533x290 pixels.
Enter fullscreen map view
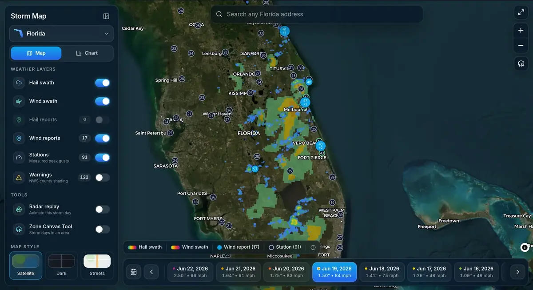tap(521, 12)
